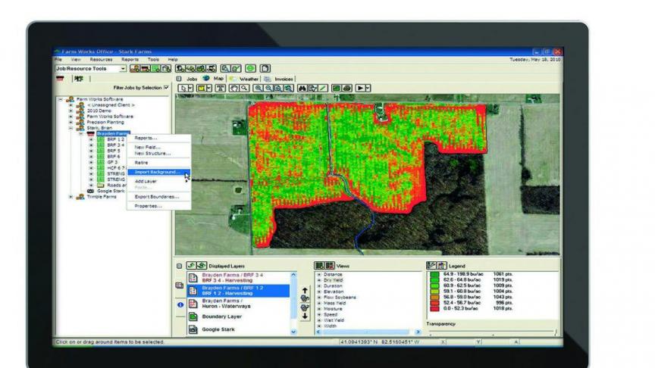
Task: Click the print map icon
Action: (x=346, y=89)
